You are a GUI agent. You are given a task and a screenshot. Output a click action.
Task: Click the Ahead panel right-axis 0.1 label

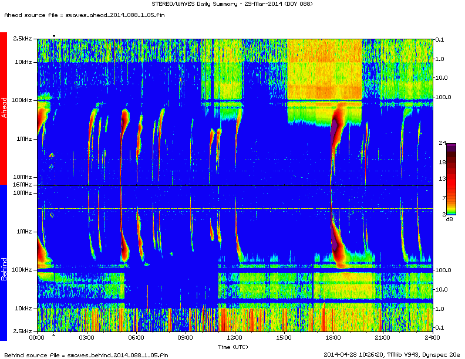[x=440, y=40]
